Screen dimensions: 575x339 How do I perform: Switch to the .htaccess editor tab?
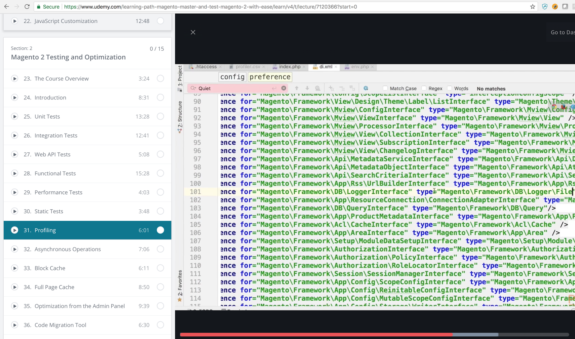coord(205,67)
